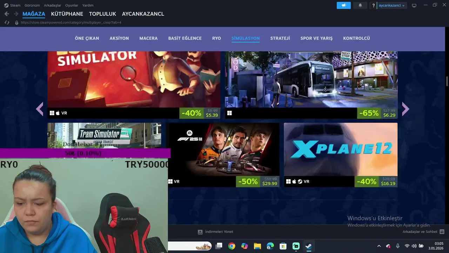Open the Görünüm menu
The height and width of the screenshot is (253, 449).
coord(32,5)
